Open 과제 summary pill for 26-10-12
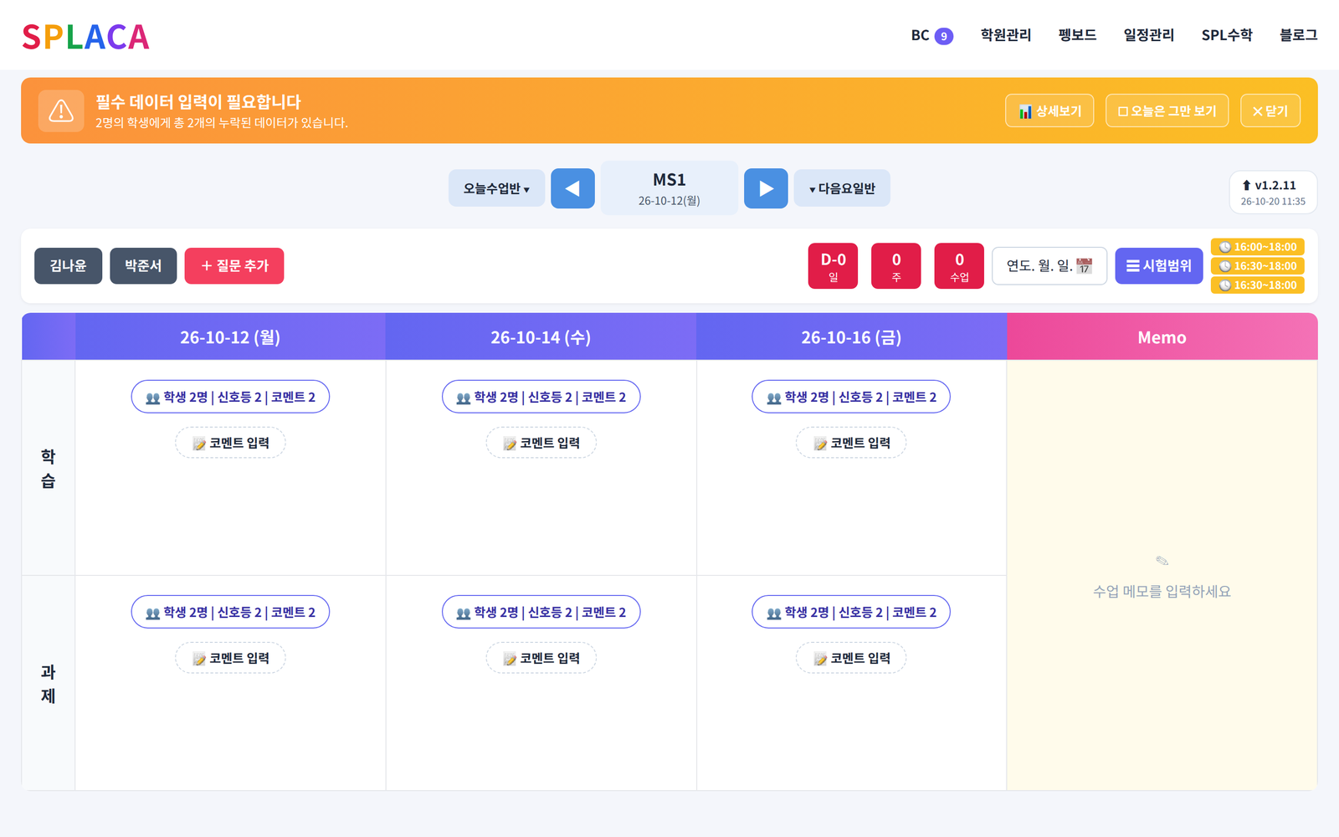The image size is (1339, 837). click(230, 612)
